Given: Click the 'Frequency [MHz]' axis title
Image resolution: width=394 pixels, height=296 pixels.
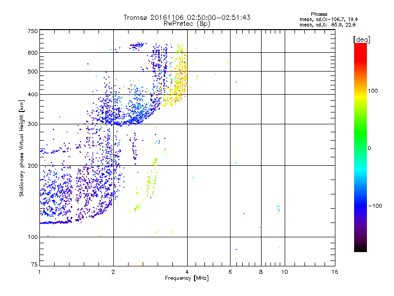Looking at the screenshot, I should coord(187,278).
